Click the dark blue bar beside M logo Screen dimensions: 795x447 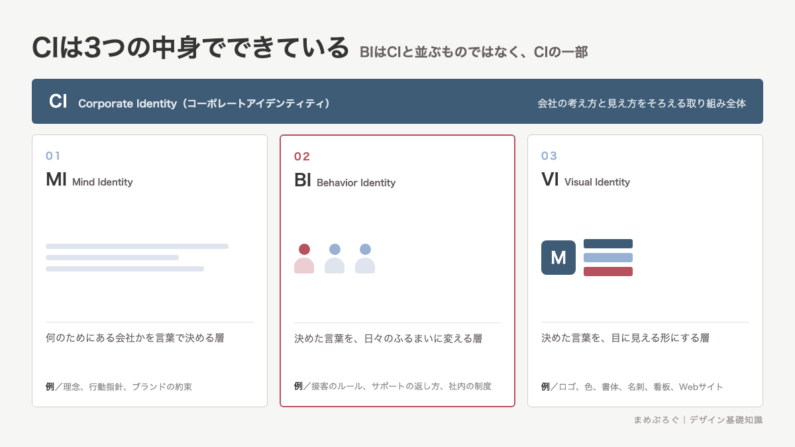608,244
